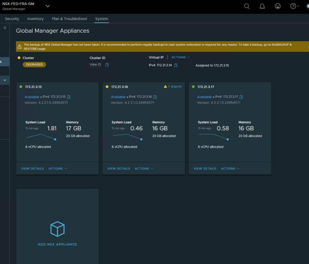Click system load graph of 172.21.3.17
The height and width of the screenshot is (264, 309).
coord(214,137)
